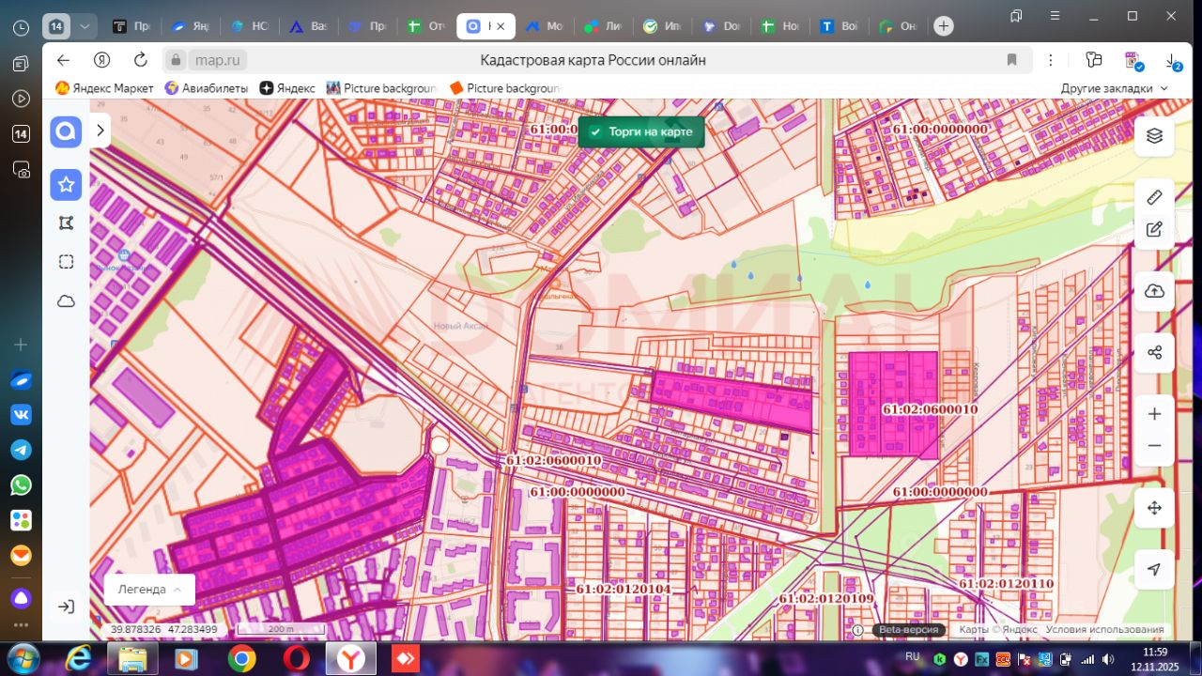Click the pencil edit tool on map
The image size is (1202, 676).
tap(1154, 229)
